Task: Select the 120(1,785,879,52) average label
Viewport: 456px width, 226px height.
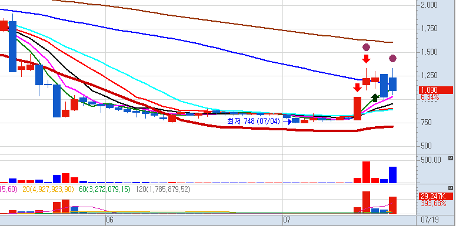Action: [163, 190]
